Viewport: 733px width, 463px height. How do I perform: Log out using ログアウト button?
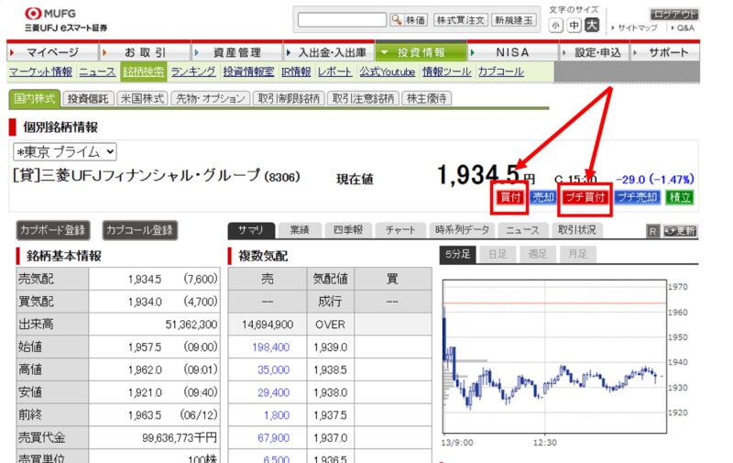tap(674, 14)
